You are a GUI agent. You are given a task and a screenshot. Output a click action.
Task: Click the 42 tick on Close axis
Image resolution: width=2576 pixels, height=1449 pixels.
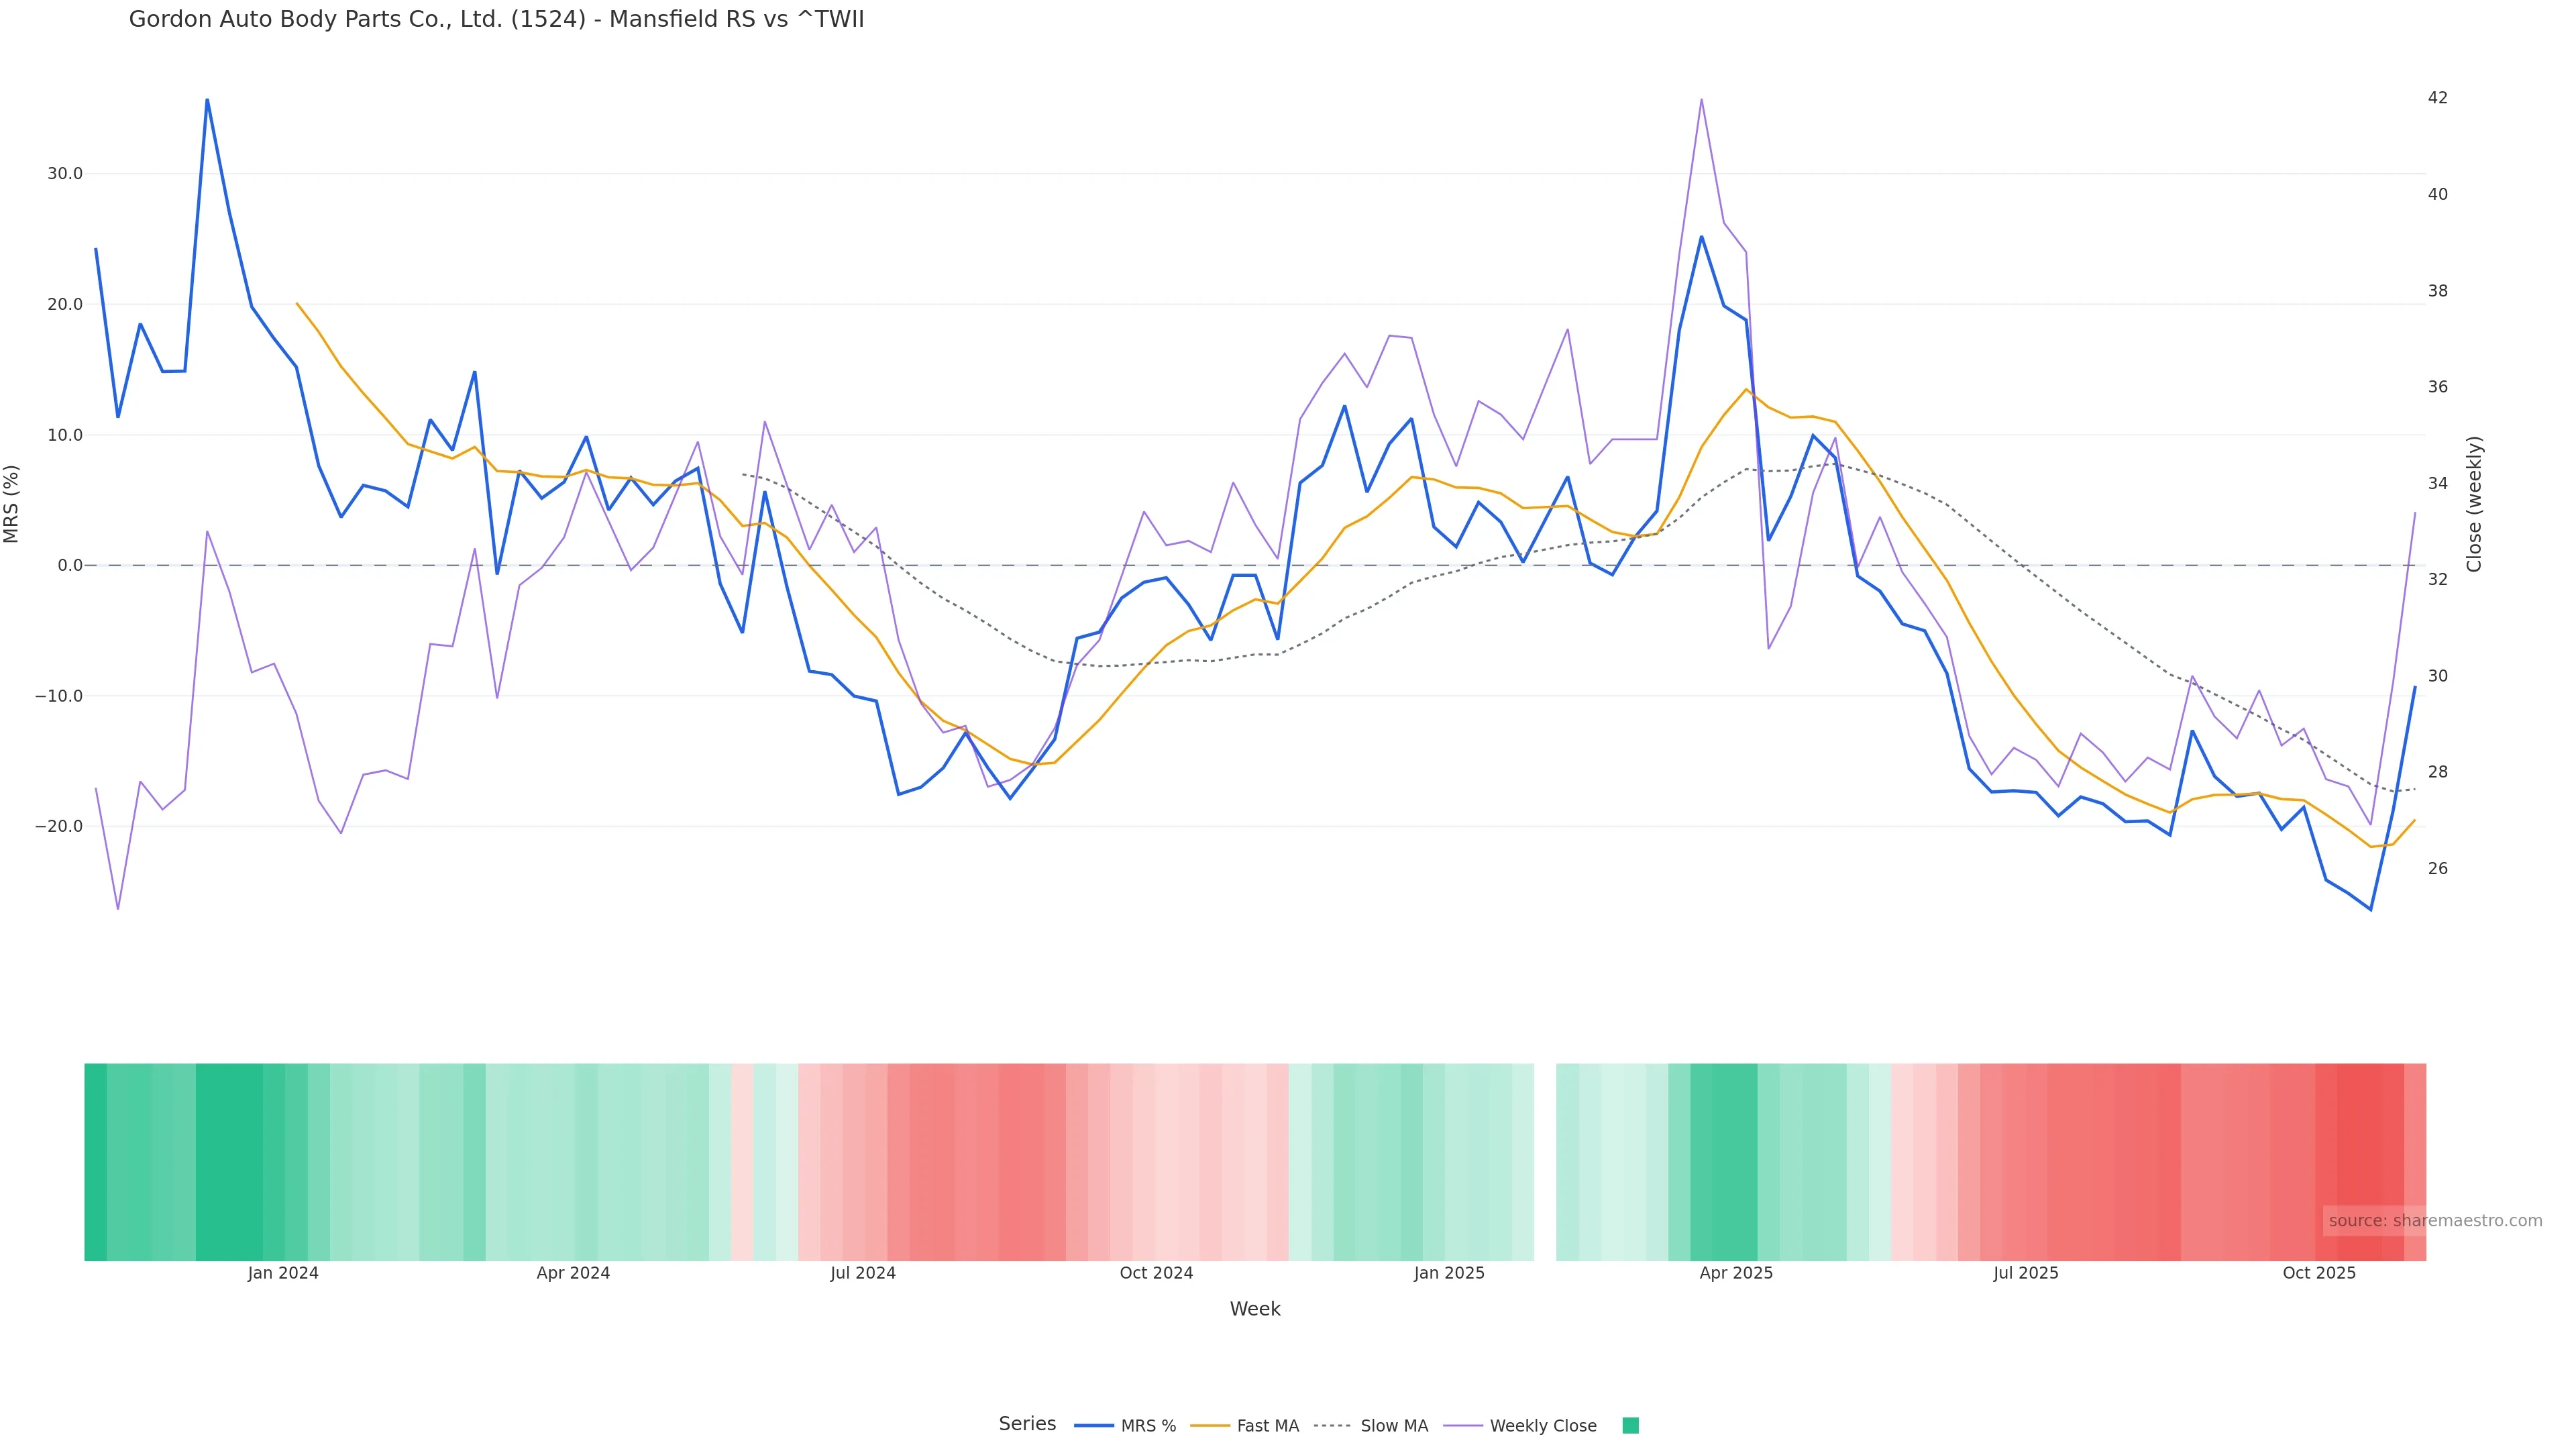(2437, 97)
